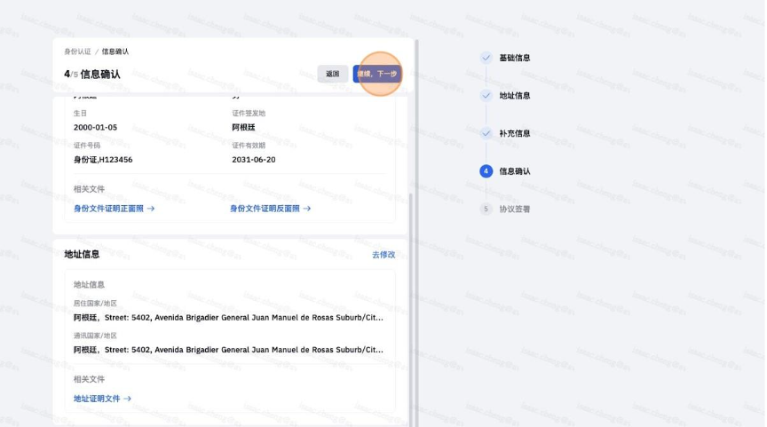This screenshot has width=767, height=427.
Task: Go to 身份认证 in the breadcrumb
Action: click(x=76, y=52)
